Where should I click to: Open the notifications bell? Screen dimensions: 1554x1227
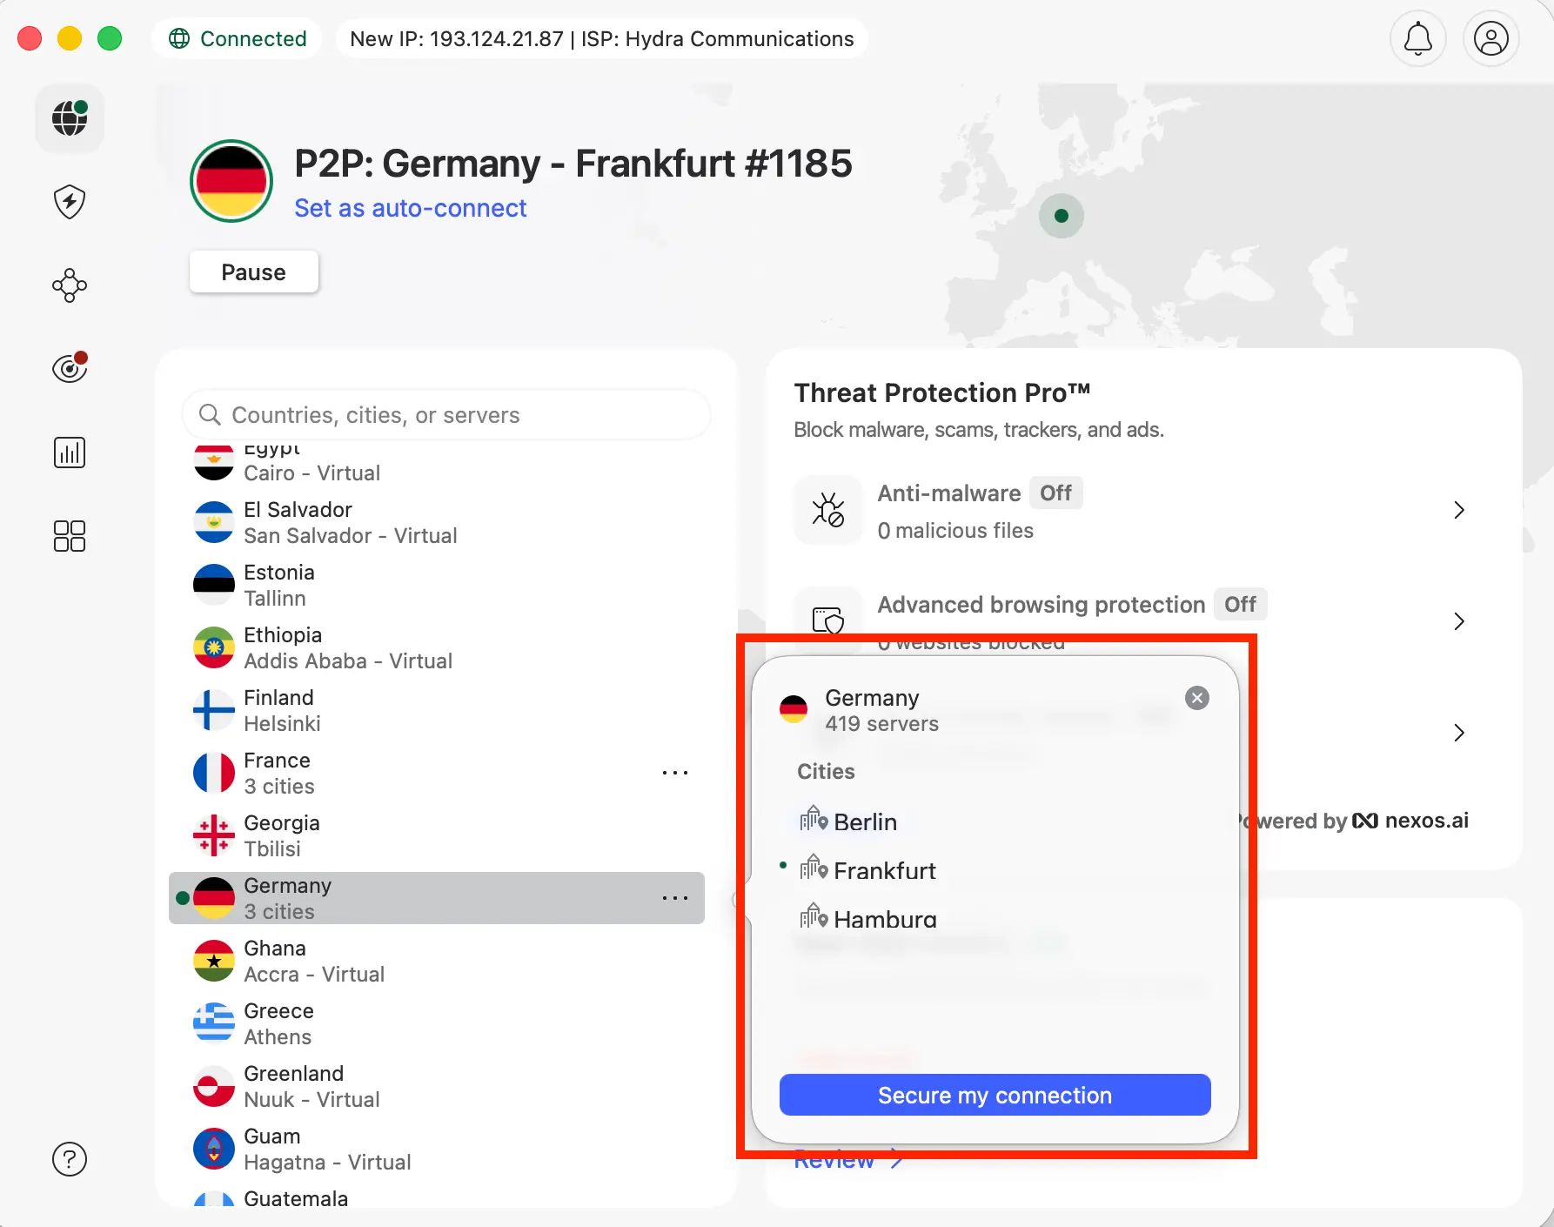(x=1417, y=38)
